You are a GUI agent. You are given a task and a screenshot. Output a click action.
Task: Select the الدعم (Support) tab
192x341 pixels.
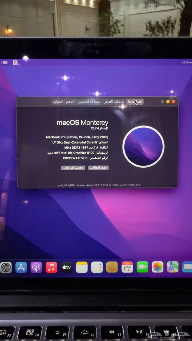coord(70,102)
